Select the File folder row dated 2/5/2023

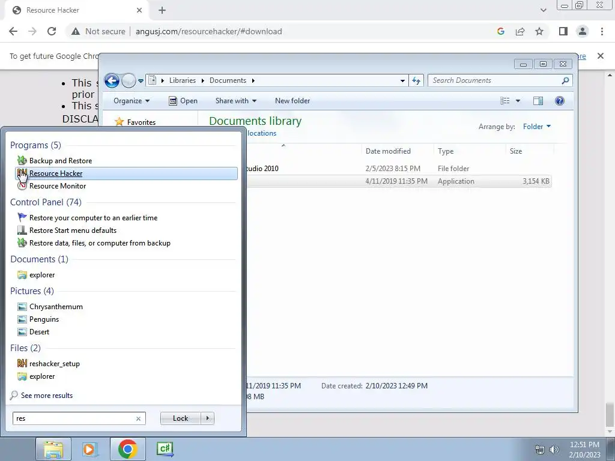[399, 169]
